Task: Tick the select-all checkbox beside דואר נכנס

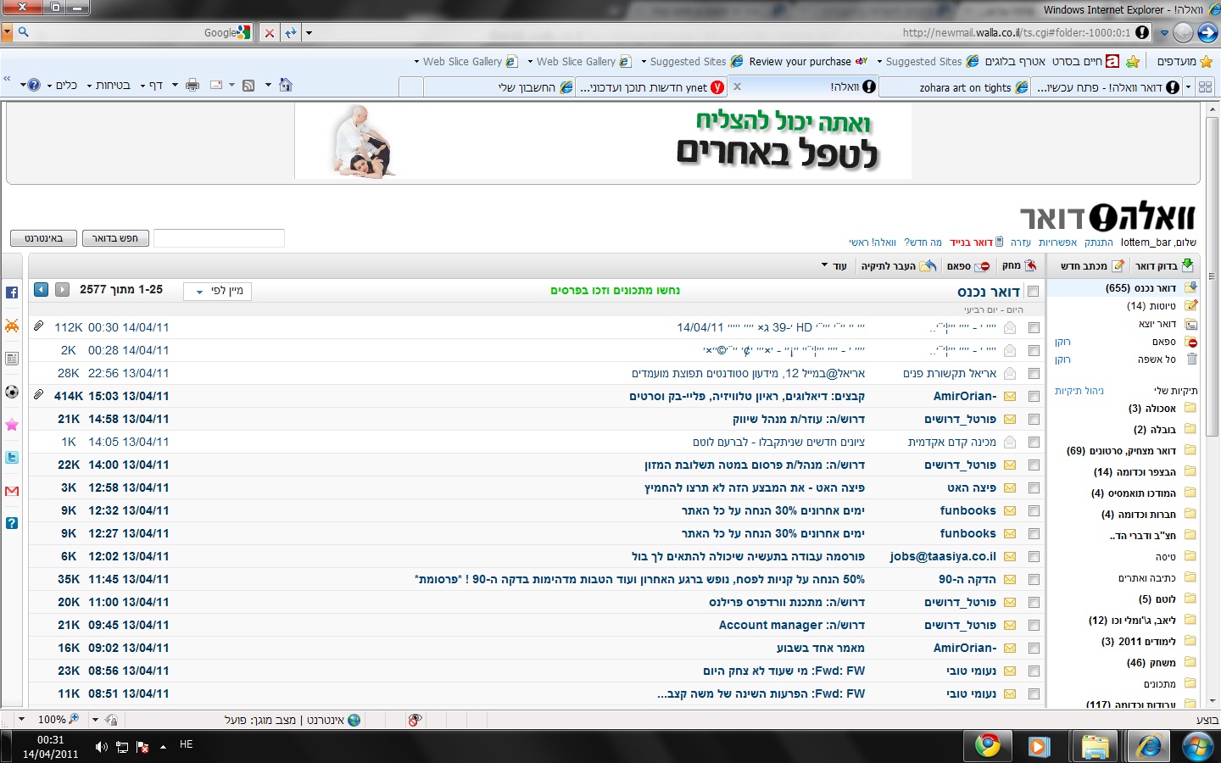Action: pyautogui.click(x=1033, y=292)
